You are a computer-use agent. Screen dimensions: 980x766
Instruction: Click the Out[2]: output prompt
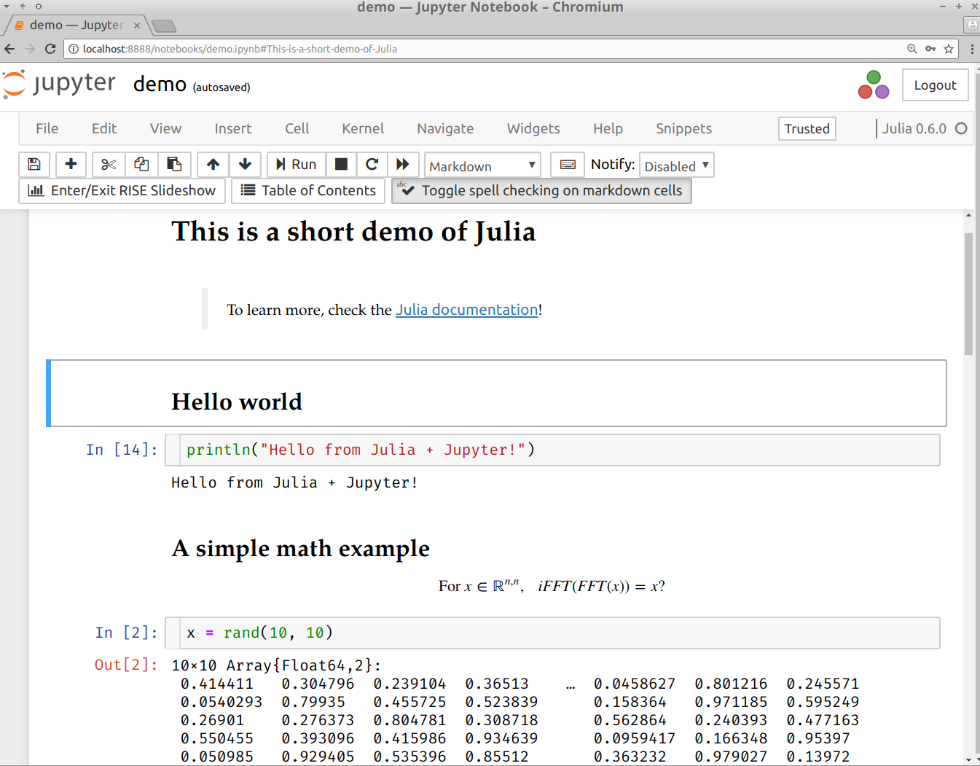tap(126, 665)
